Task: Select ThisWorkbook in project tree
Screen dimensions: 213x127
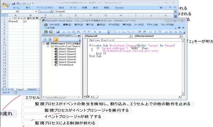Action: pyautogui.click(x=66, y=65)
